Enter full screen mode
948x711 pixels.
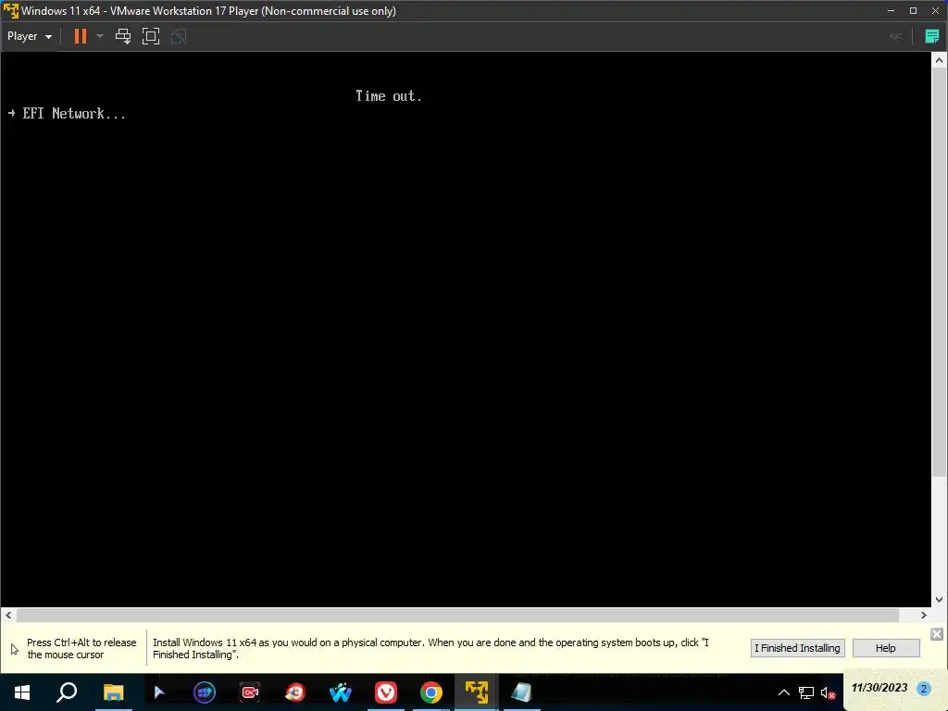click(x=151, y=36)
